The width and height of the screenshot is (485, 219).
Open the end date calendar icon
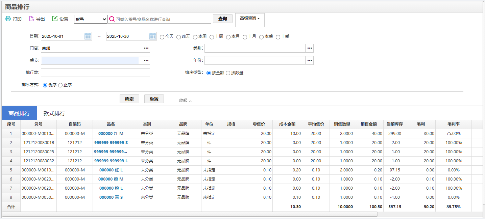tap(153, 36)
